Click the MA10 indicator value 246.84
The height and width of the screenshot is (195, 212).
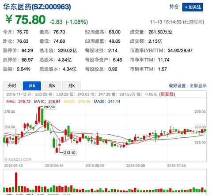(x=54, y=102)
